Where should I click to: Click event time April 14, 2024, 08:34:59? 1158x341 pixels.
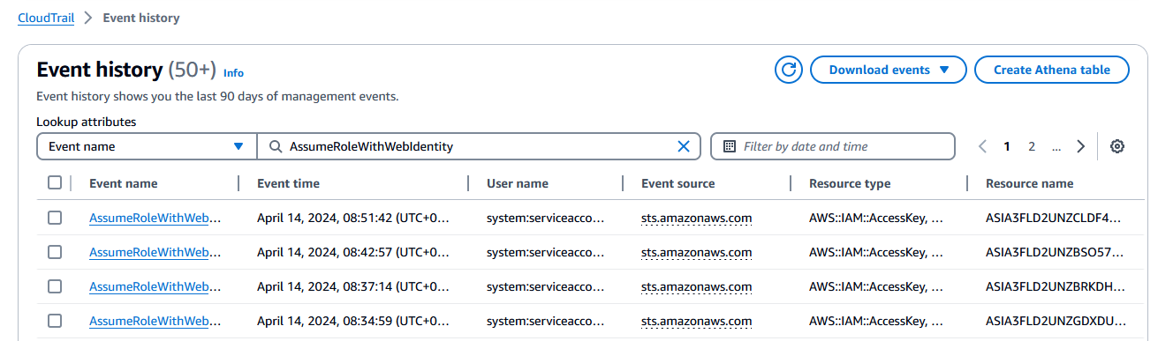353,321
